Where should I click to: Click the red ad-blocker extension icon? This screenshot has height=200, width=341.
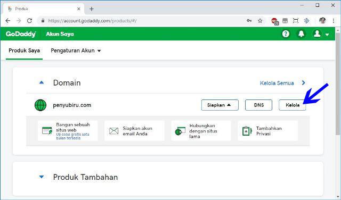(x=275, y=21)
